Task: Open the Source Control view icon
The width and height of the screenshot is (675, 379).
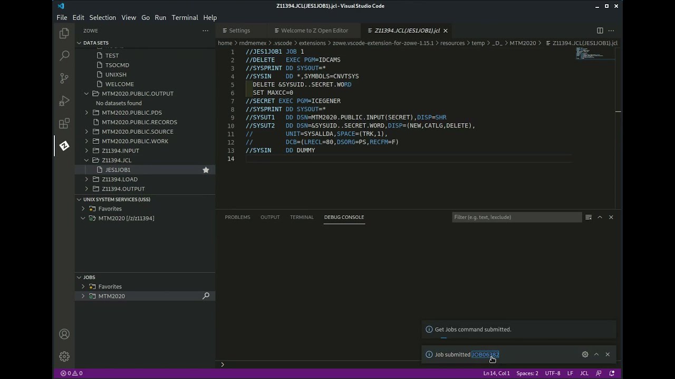Action: click(64, 78)
